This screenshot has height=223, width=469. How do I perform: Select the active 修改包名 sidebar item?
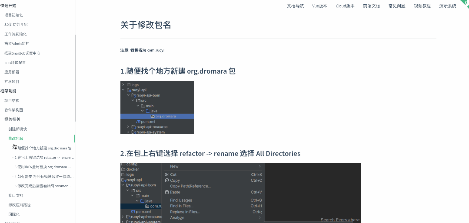16,139
